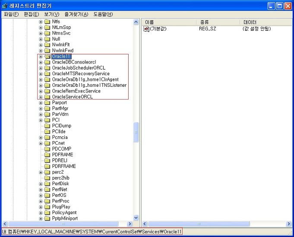
Task: Open the 보기(V) menu
Action: (51, 14)
